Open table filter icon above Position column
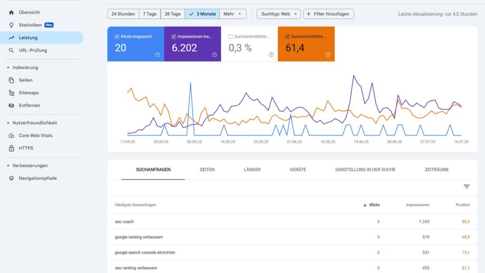This screenshot has width=485, height=273. 467,187
